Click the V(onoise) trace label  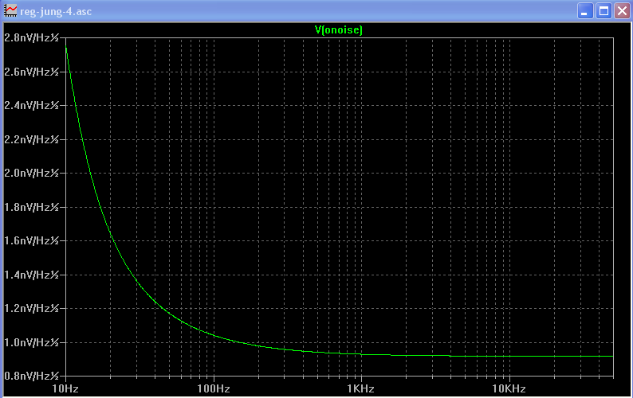click(338, 29)
